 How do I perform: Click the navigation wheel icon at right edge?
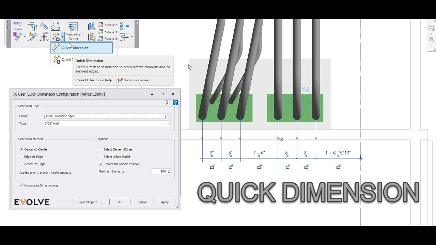coord(431,28)
